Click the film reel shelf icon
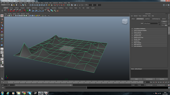The width and height of the screenshot is (170, 95). [x=5, y=11]
